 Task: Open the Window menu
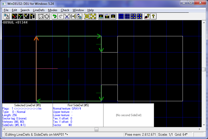(x=78, y=10)
